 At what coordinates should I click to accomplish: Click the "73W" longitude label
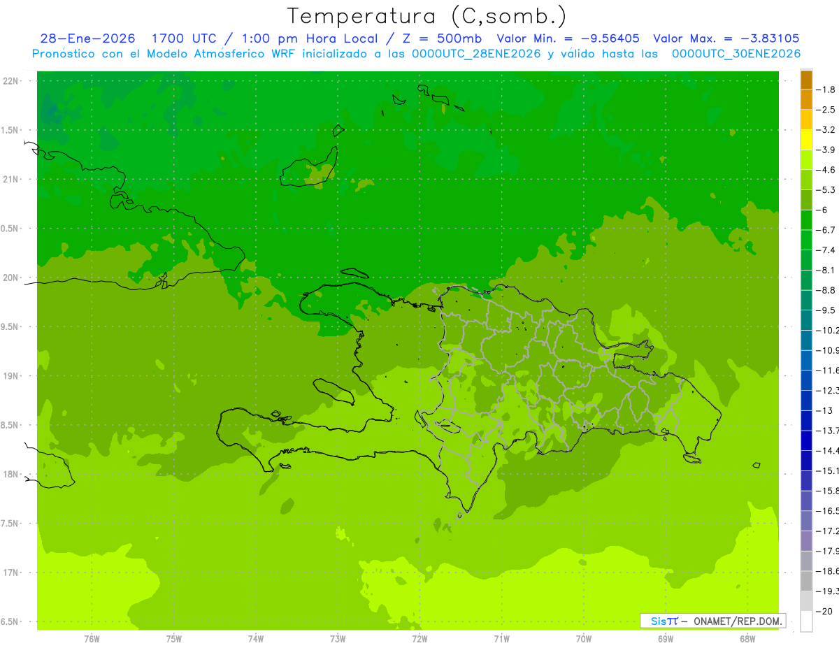point(338,639)
